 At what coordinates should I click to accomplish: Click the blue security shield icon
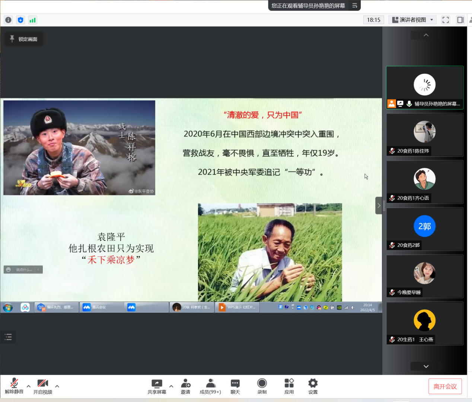[x=20, y=20]
